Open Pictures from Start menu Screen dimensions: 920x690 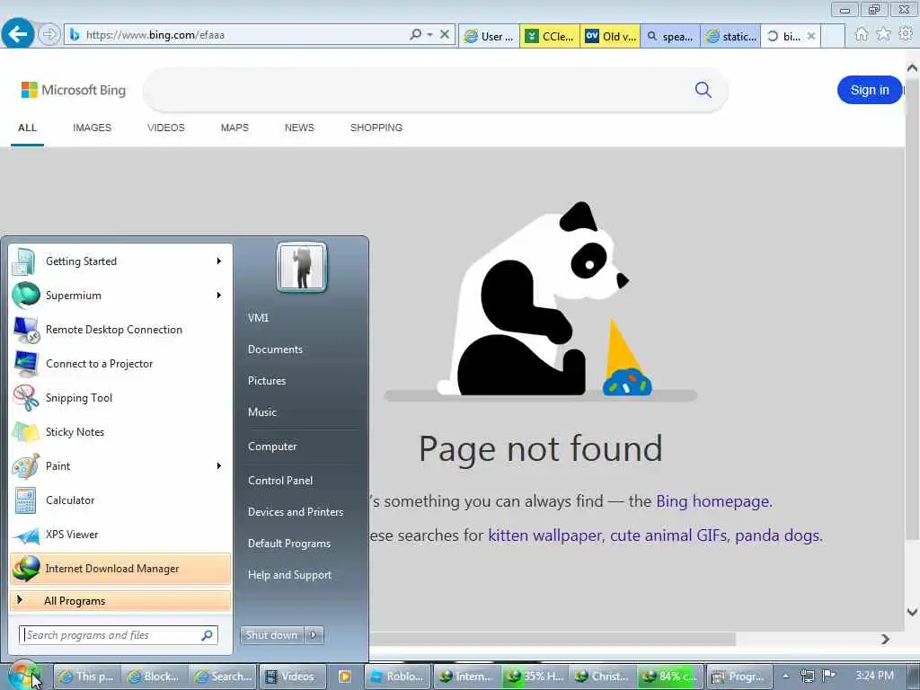266,381
